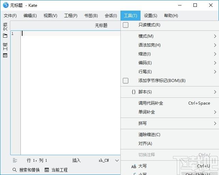Click the 插入 insert mode indicator

[x=76, y=160]
